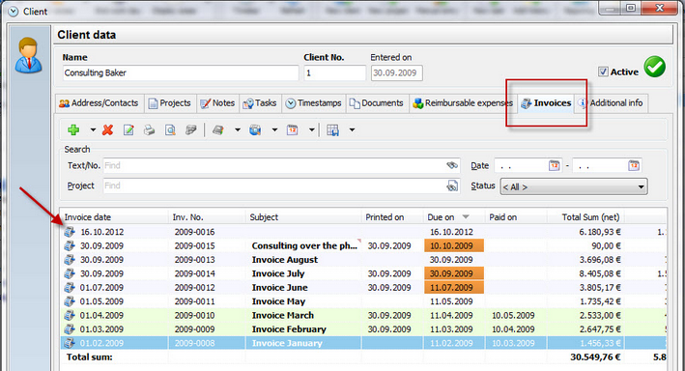685x371 pixels.
Task: Sort by the Invoice date column header
Action: coord(114,217)
